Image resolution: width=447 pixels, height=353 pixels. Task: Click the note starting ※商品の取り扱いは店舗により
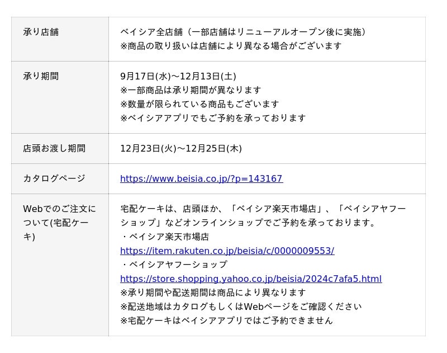[231, 46]
